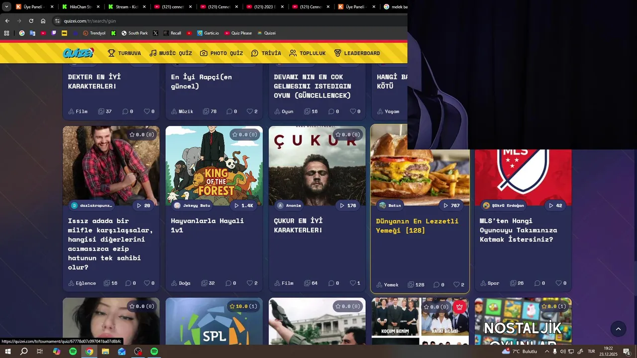This screenshot has height=358, width=637.
Task: Select the Eğlence category tag
Action: [x=82, y=283]
